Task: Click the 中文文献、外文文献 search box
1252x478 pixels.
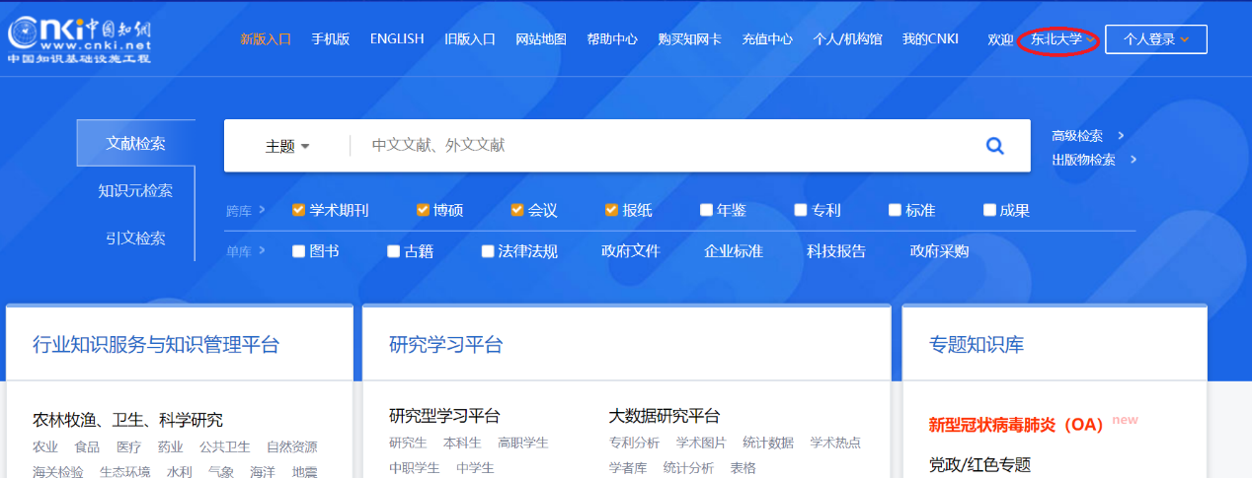Action: coord(662,146)
